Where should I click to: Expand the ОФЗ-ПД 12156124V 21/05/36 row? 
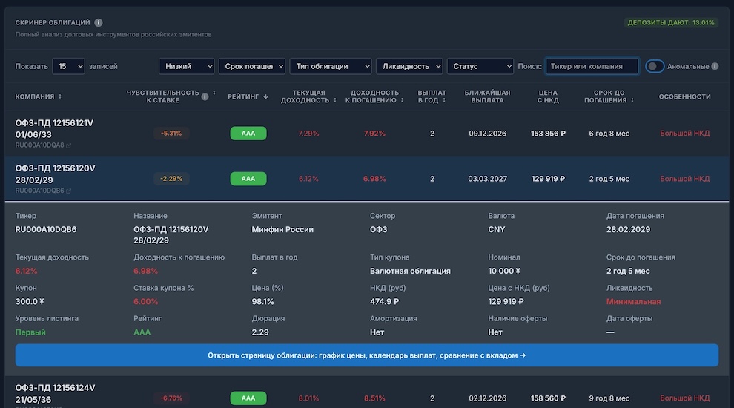click(x=366, y=393)
